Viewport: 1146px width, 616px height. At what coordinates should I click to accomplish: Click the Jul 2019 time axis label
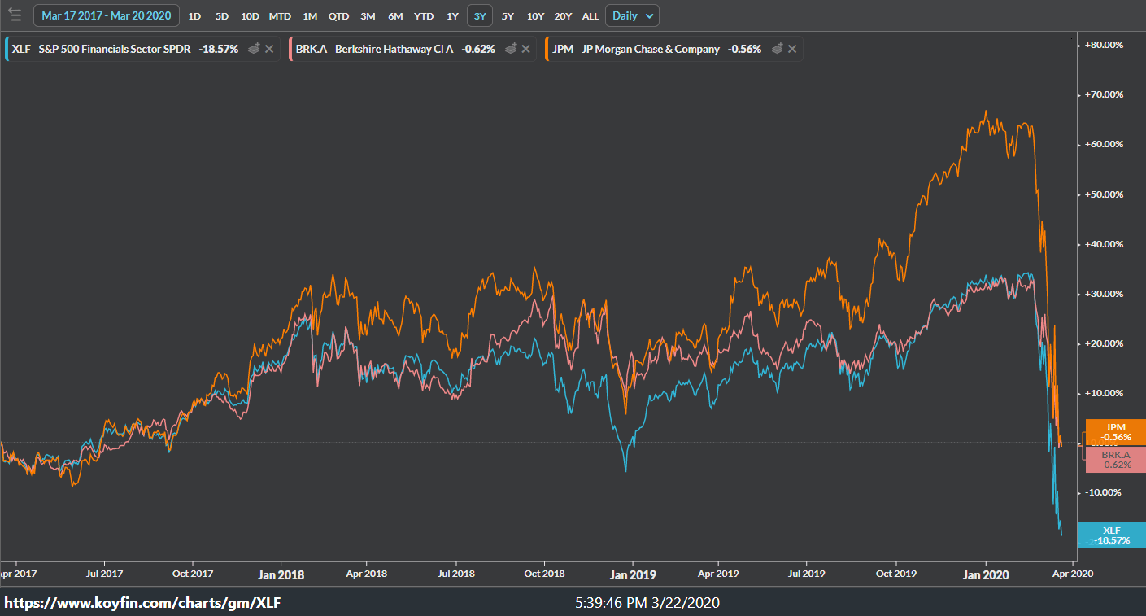coord(807,574)
